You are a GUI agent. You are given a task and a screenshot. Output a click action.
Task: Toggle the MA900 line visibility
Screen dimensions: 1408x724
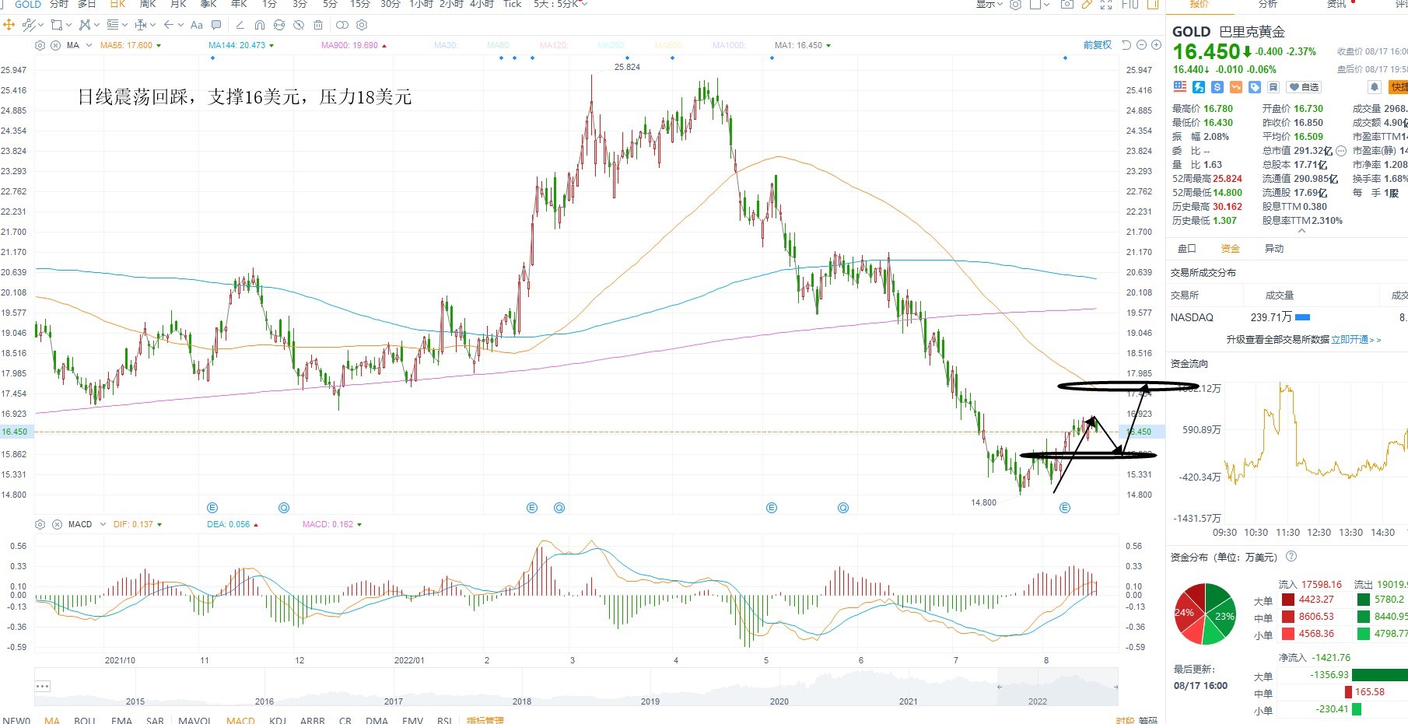(354, 45)
